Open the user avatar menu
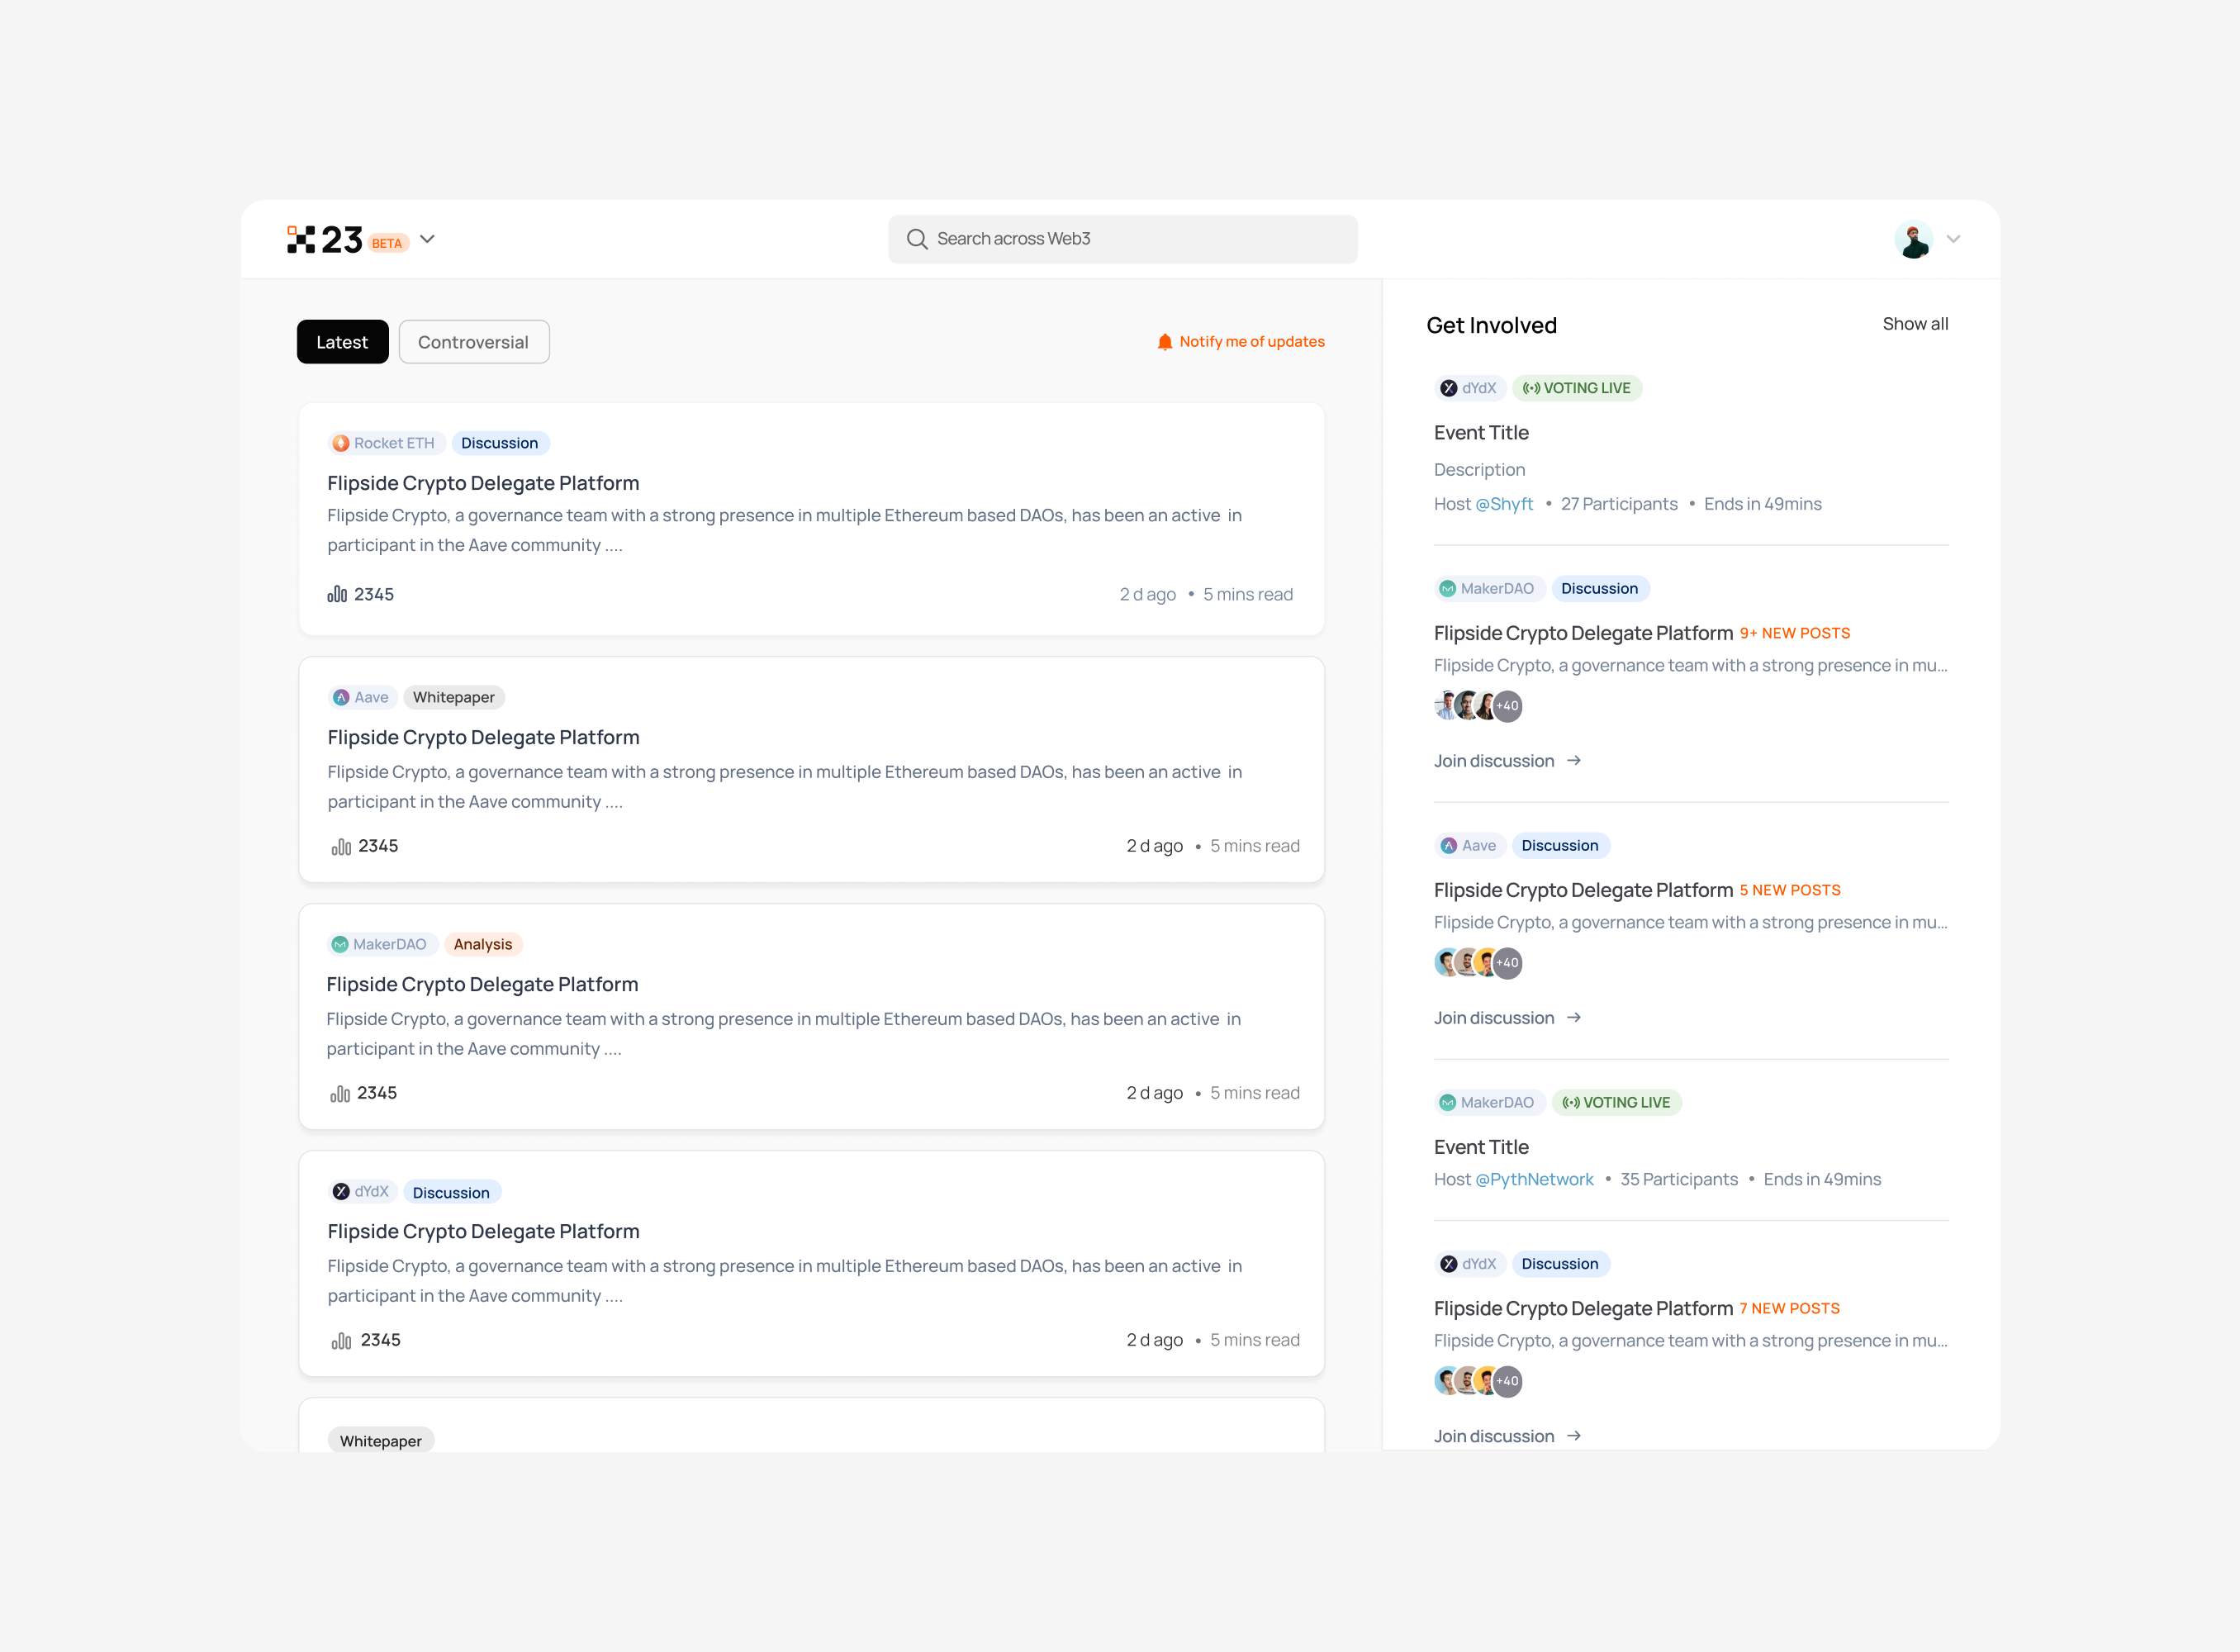The image size is (2240, 1652). (x=1913, y=240)
